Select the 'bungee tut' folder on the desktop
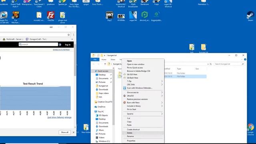This screenshot has width=256, height=144. point(204,48)
